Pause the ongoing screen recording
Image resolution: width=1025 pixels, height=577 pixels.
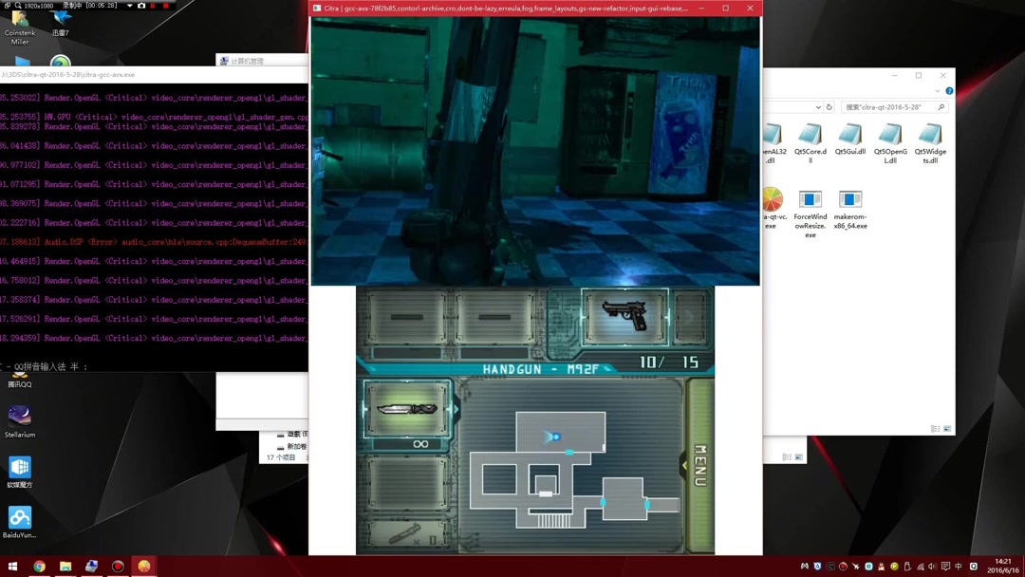(153, 7)
